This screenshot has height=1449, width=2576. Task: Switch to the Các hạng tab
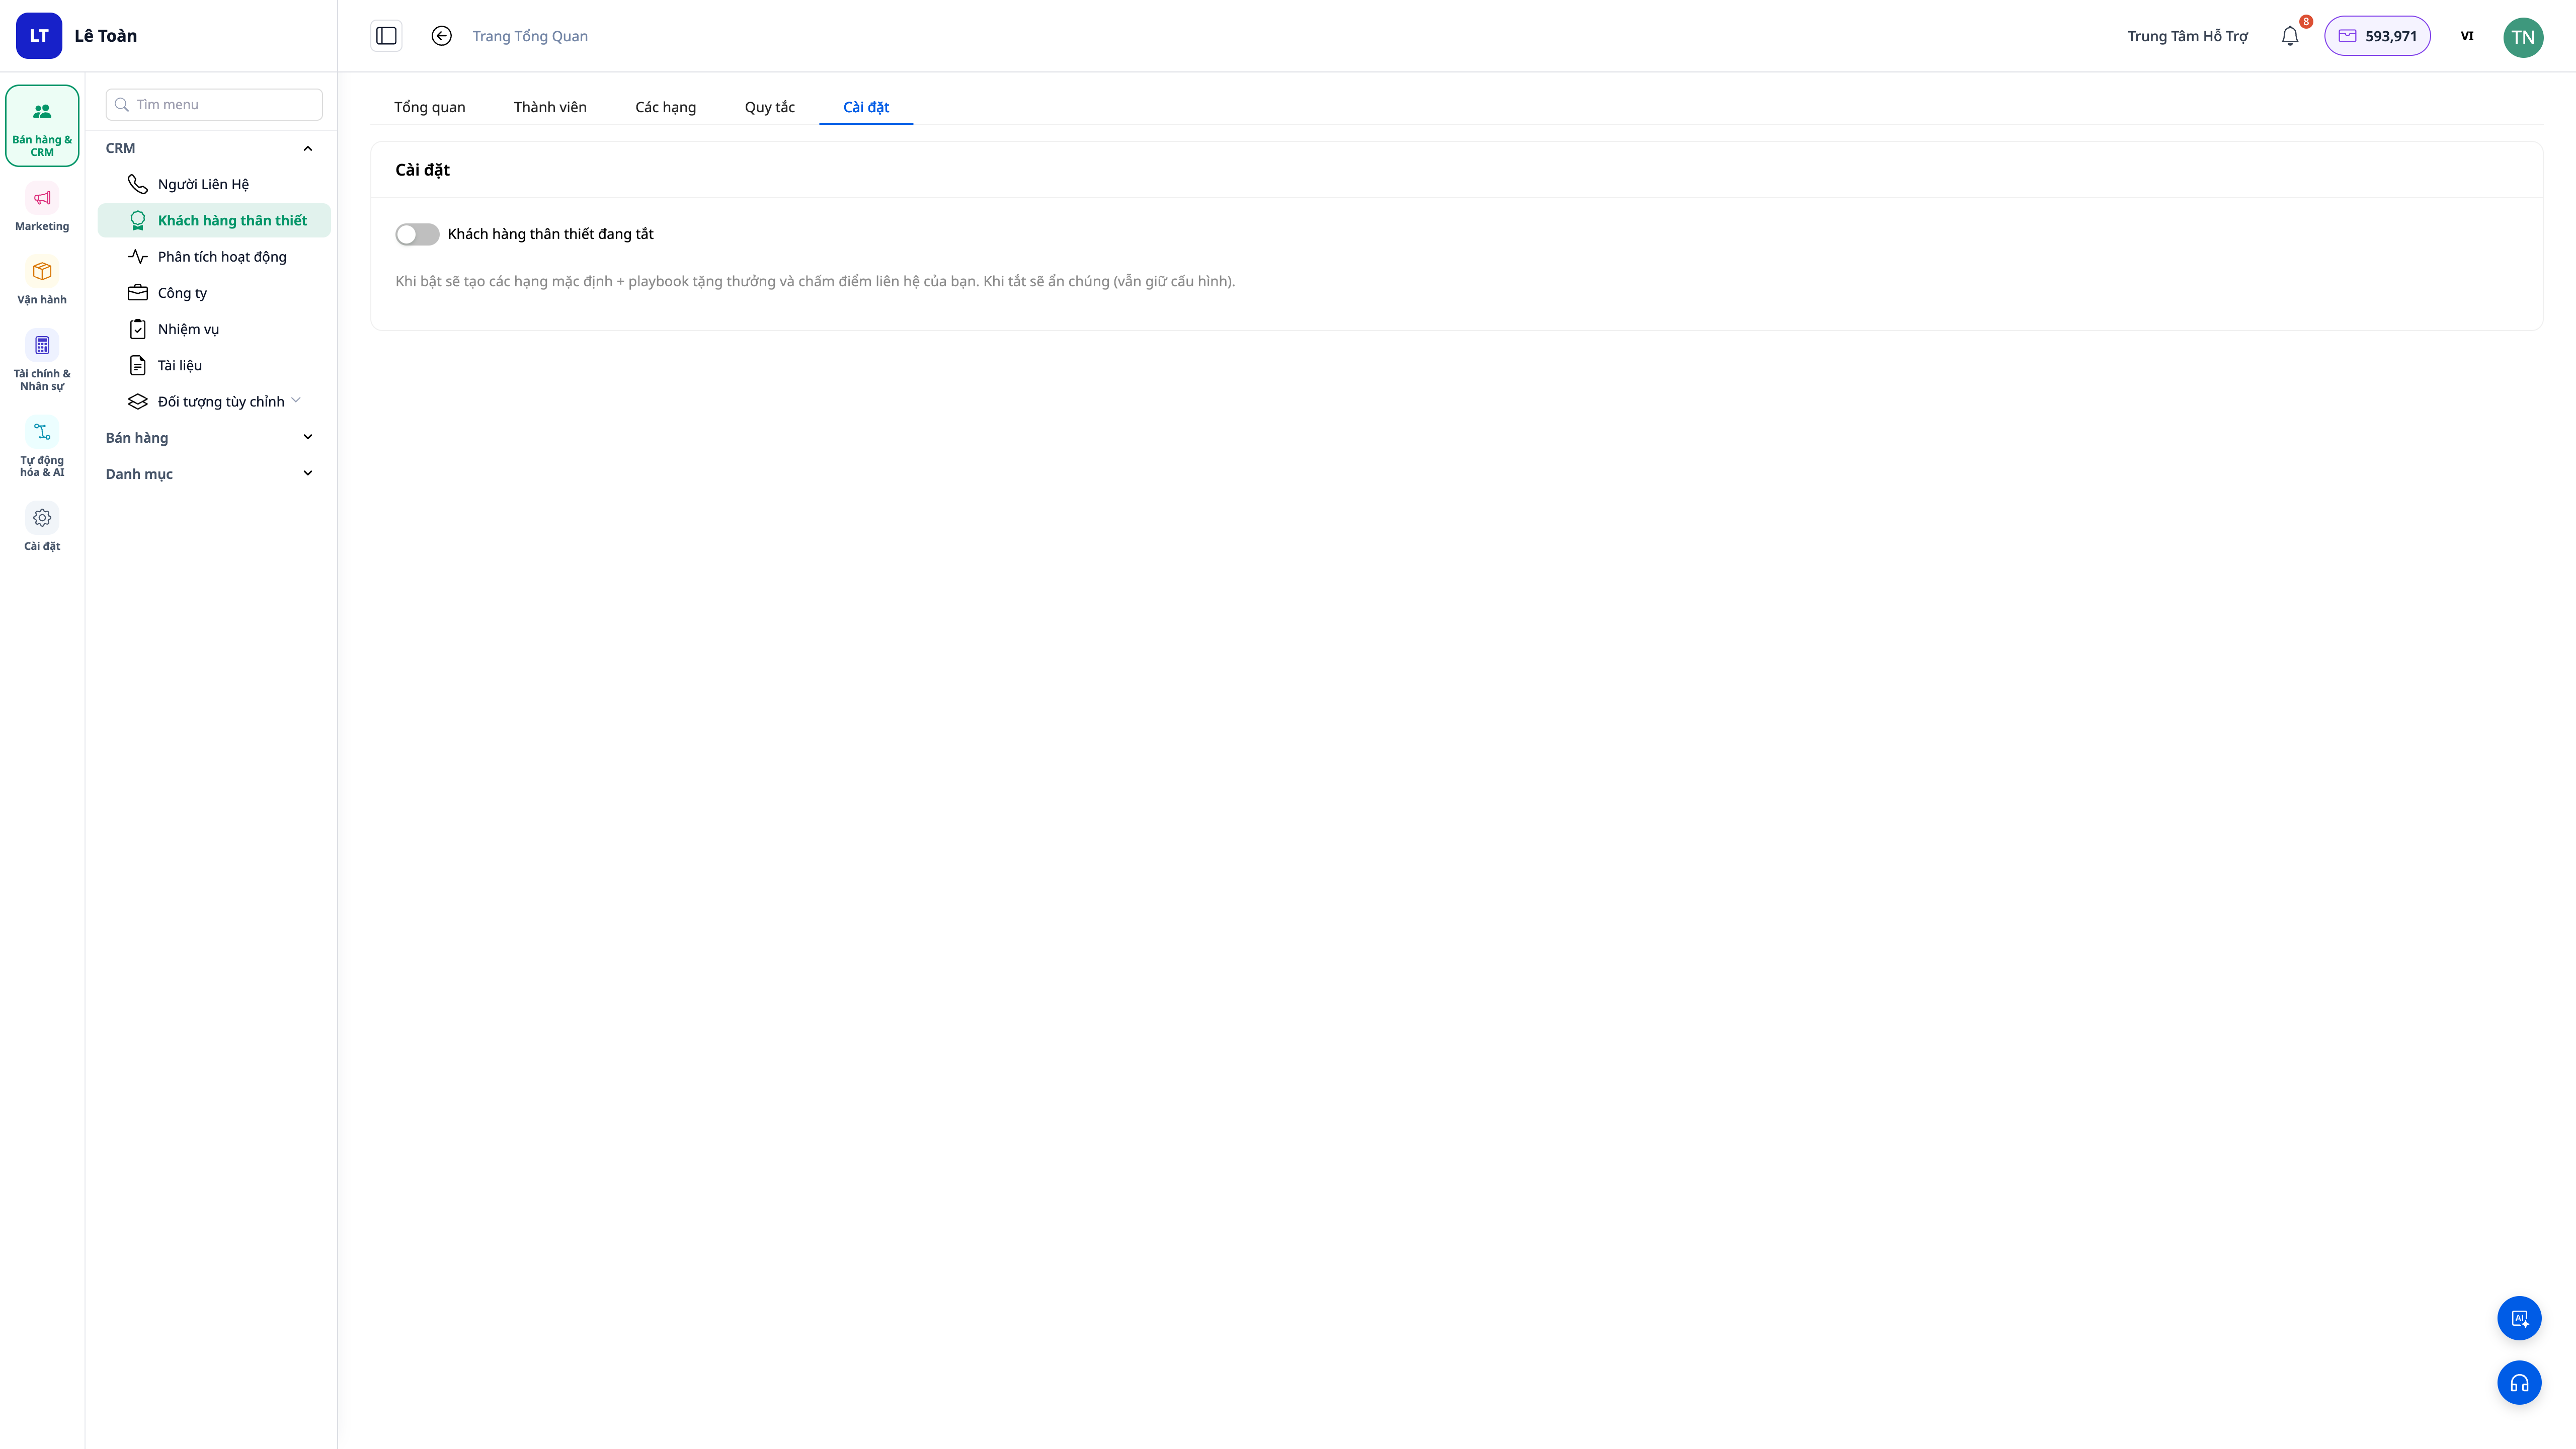click(665, 107)
